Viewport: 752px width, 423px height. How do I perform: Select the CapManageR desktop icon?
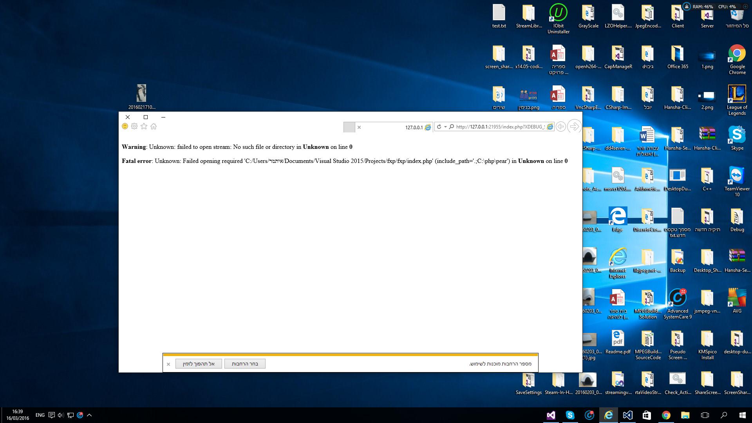point(618,57)
